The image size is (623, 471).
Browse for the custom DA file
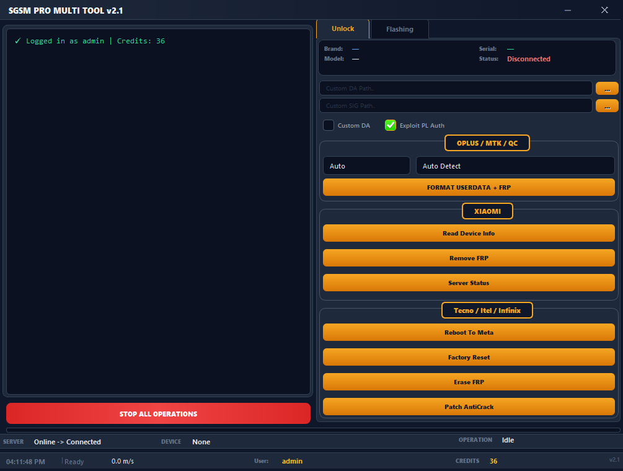(x=607, y=88)
